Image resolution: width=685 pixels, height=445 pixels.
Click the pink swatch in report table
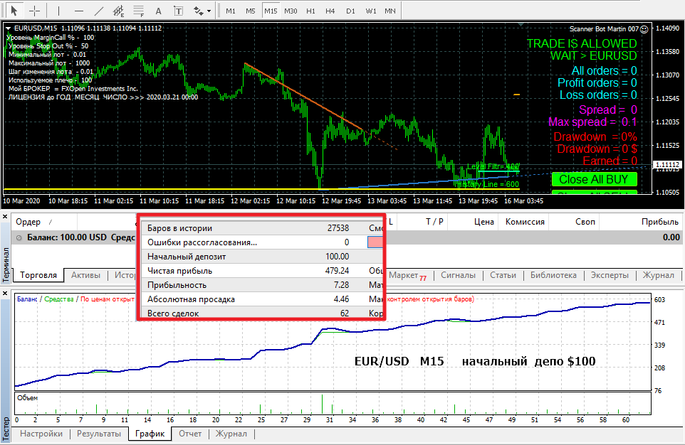point(377,242)
